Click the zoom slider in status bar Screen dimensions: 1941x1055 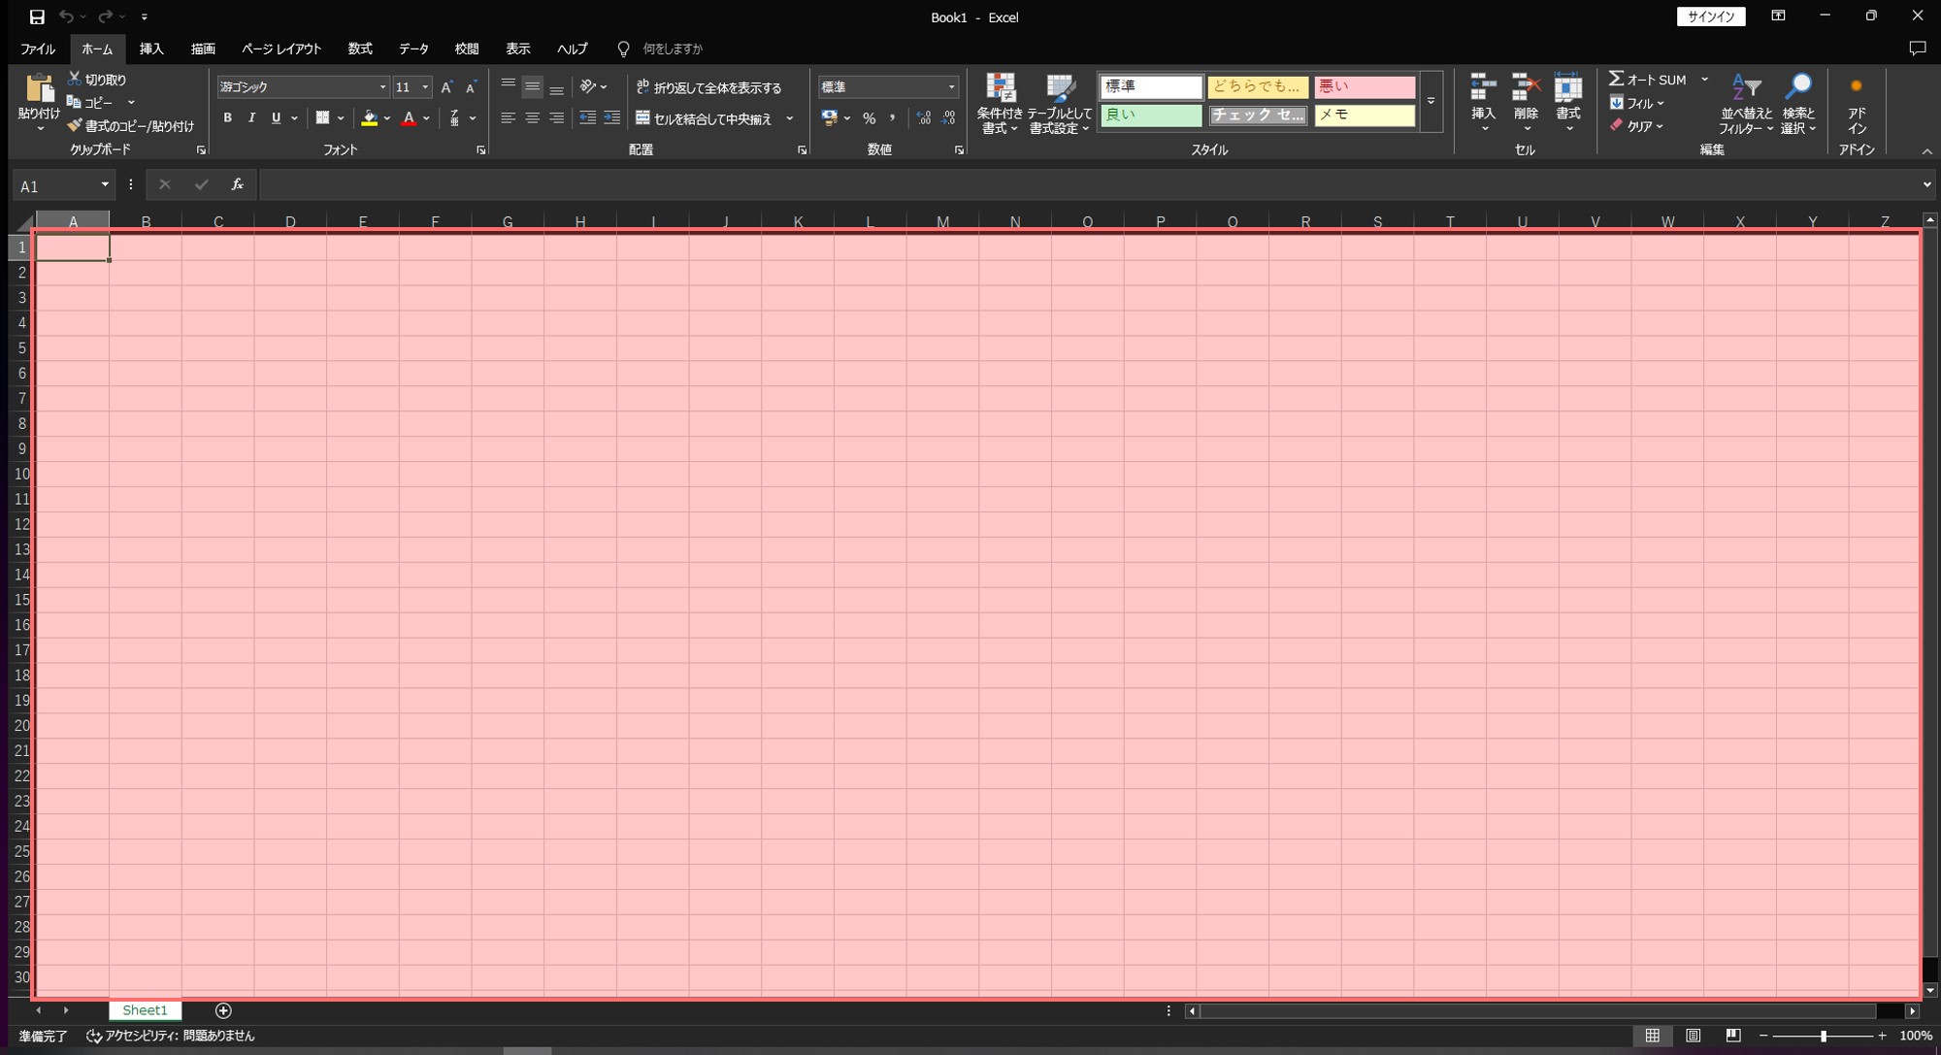[x=1823, y=1036]
